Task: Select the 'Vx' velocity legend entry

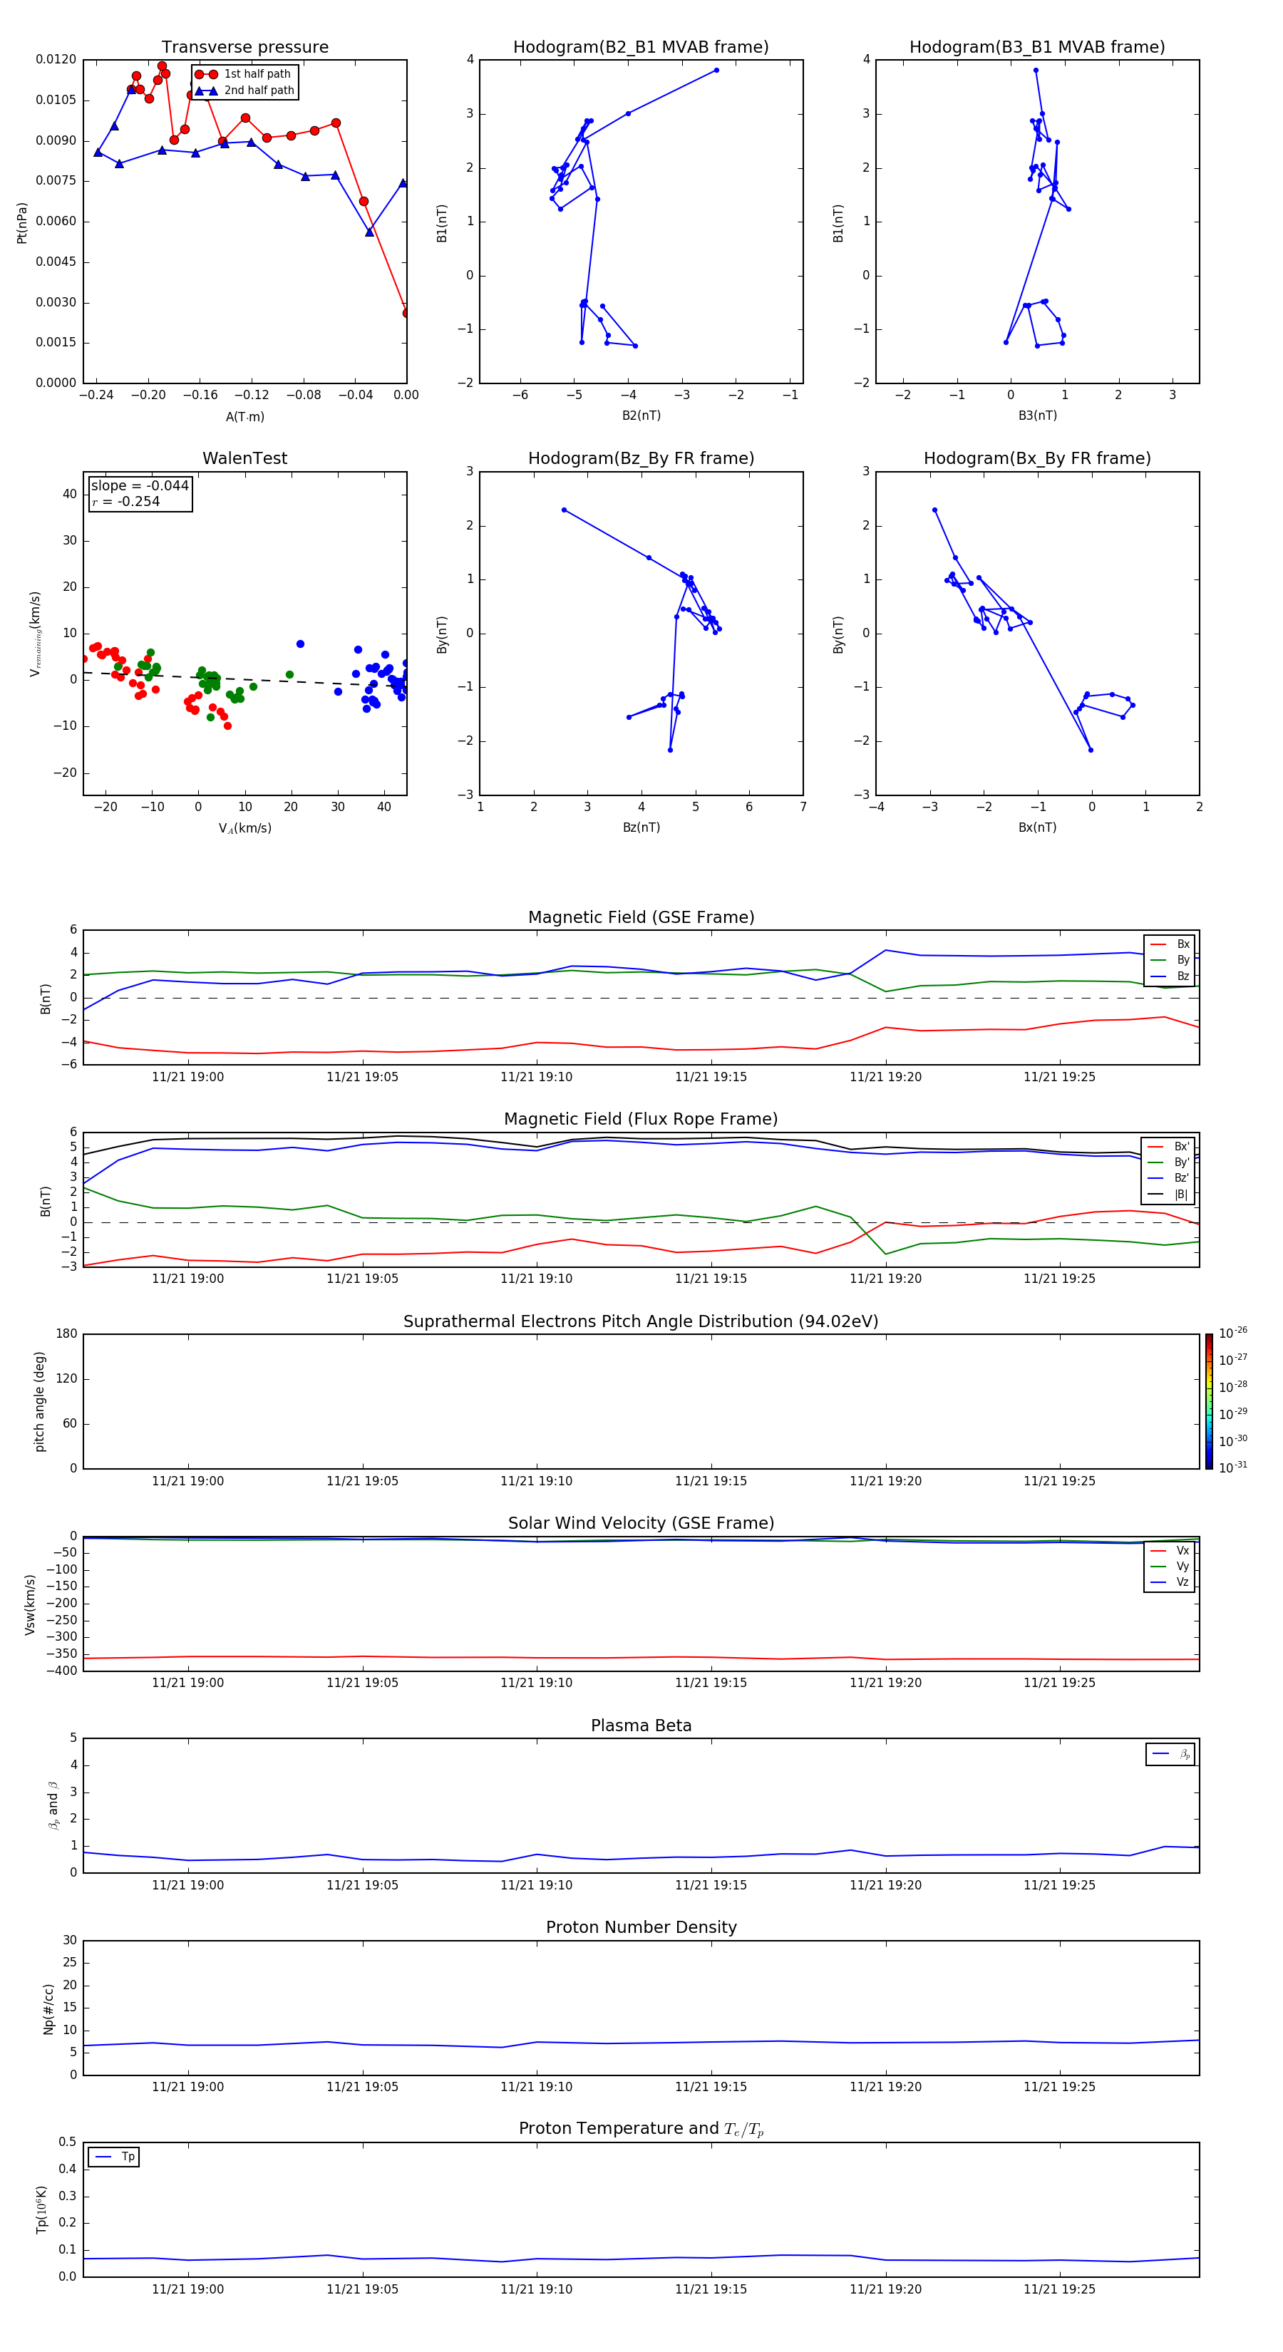Action: (x=1170, y=1552)
